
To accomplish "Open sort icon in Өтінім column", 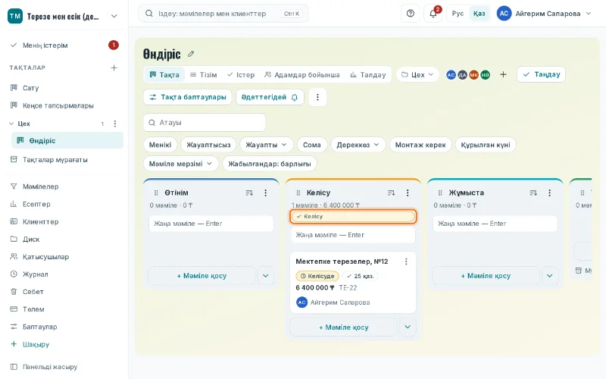I will [249, 193].
